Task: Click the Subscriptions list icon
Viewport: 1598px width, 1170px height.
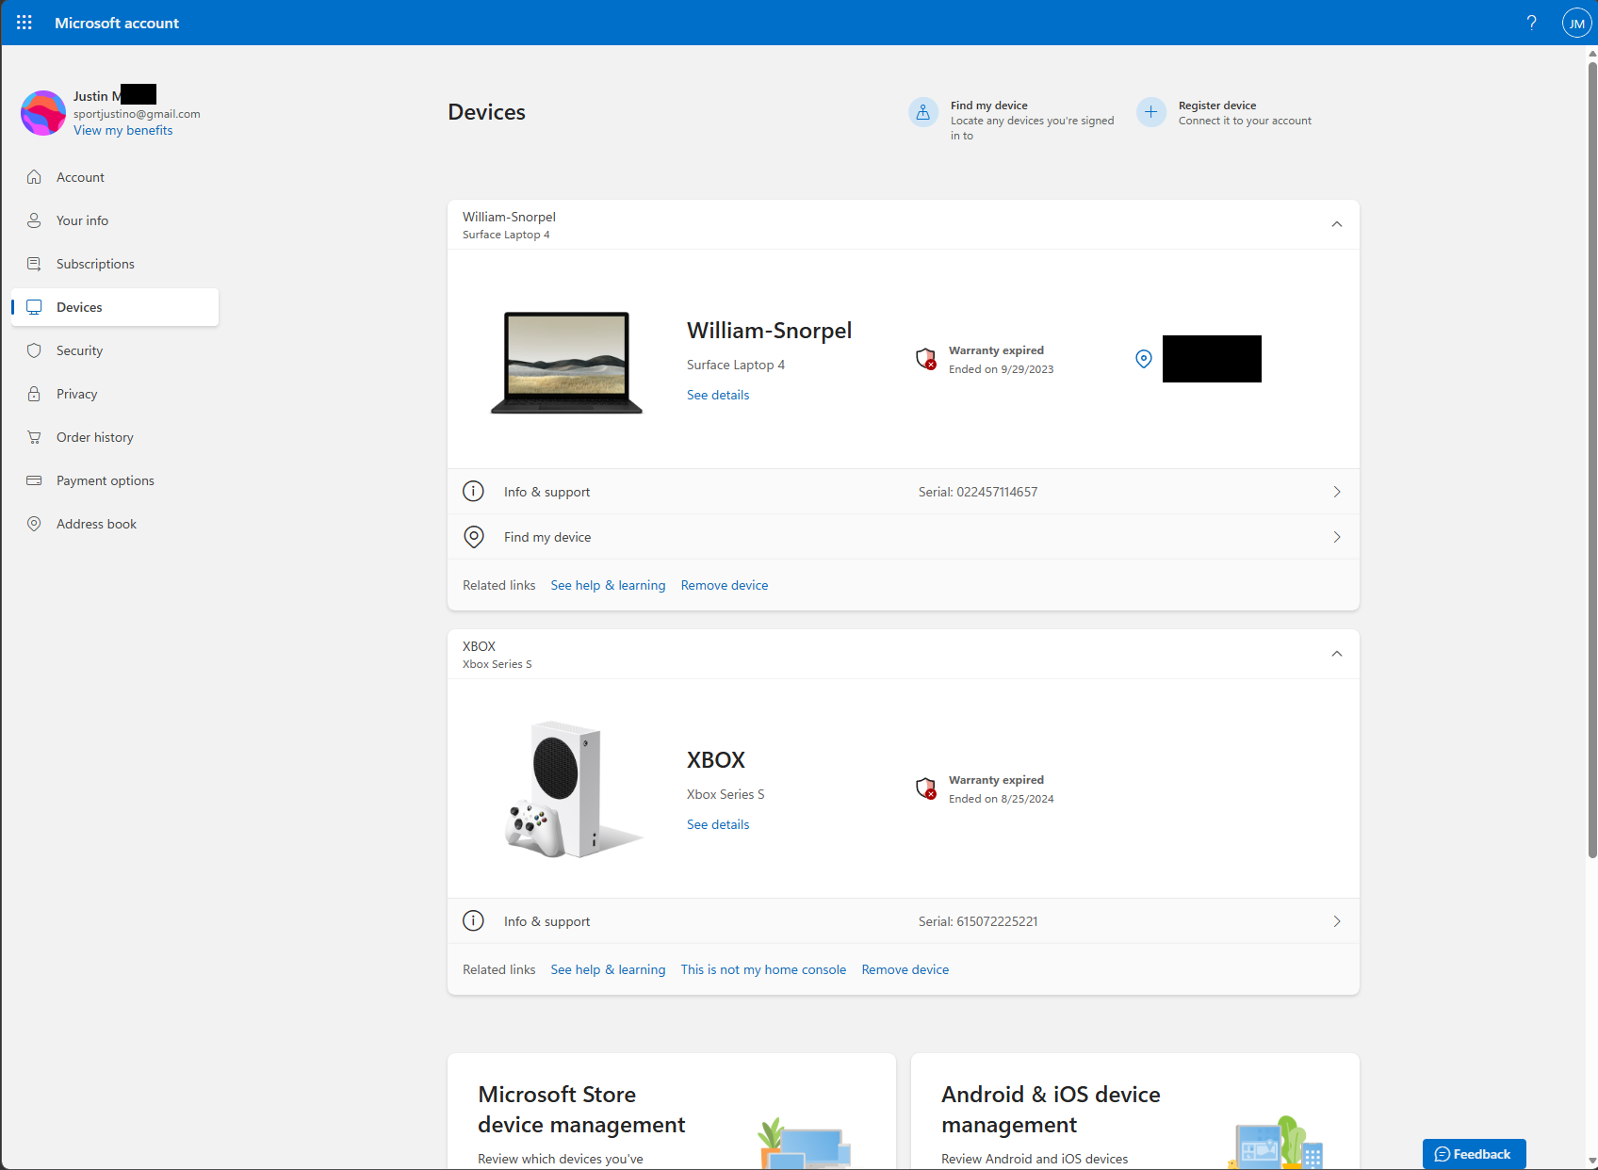Action: pos(34,264)
